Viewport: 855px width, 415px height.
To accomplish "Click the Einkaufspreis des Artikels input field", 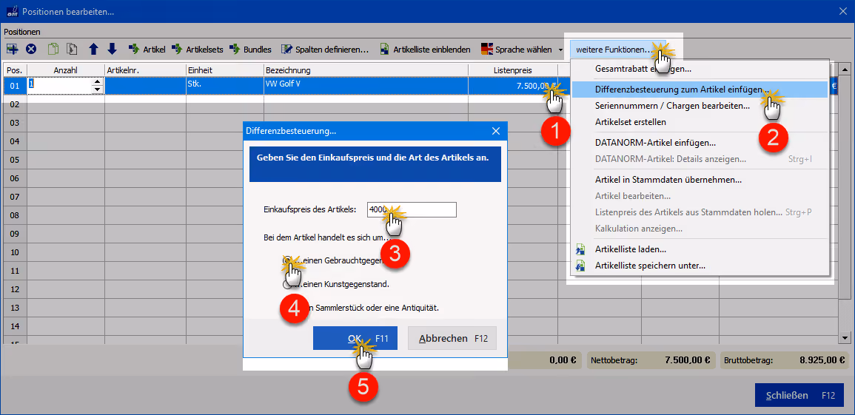I will click(412, 209).
